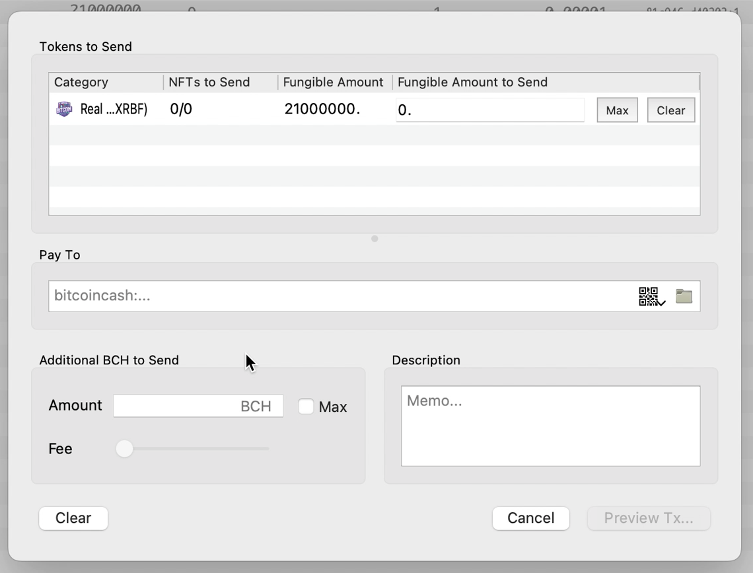Click the resize dot below the token table
This screenshot has width=753, height=573.
coord(375,238)
